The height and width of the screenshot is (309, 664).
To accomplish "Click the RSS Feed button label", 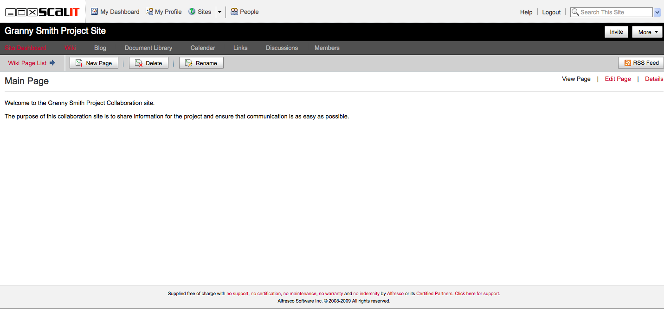I will (646, 63).
